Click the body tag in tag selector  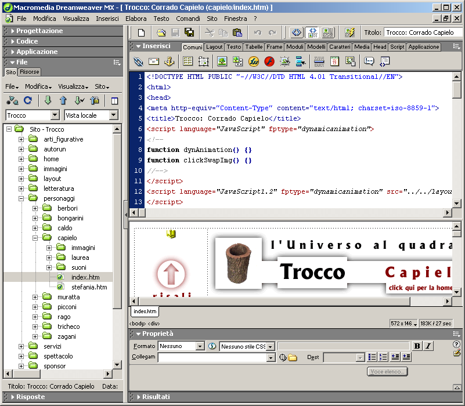(x=138, y=323)
